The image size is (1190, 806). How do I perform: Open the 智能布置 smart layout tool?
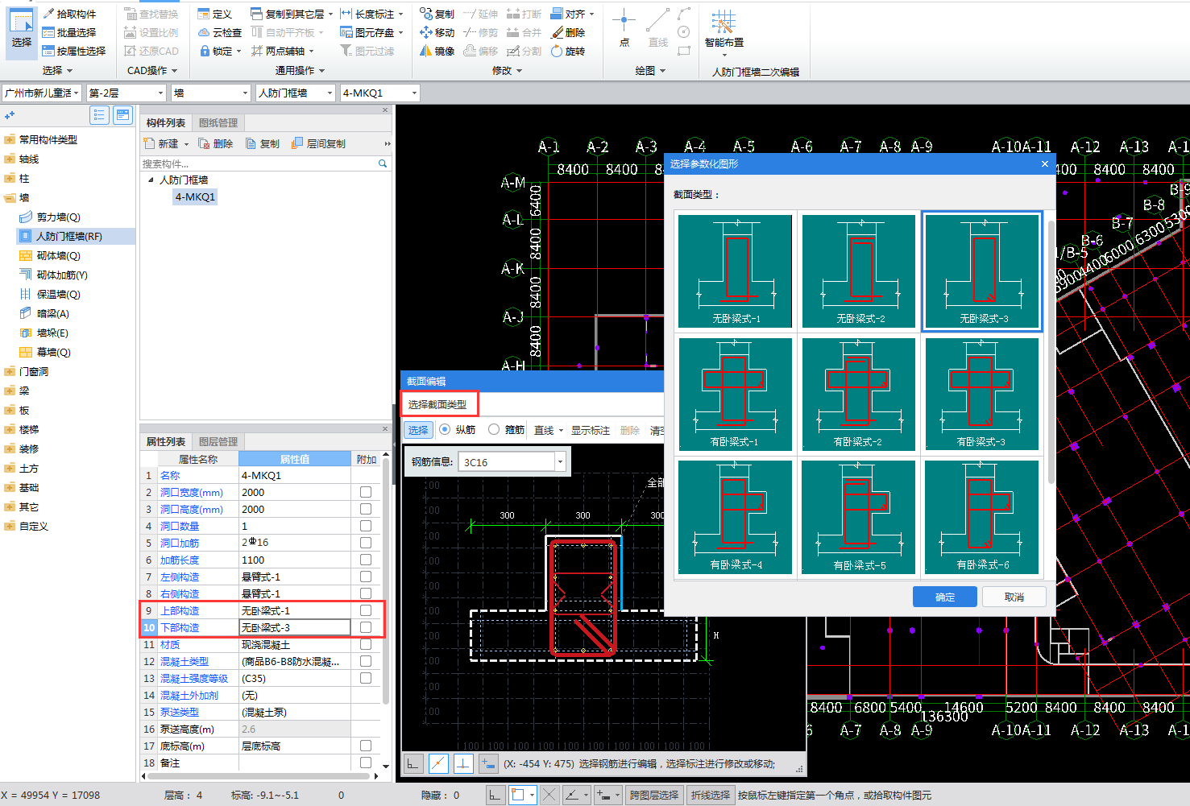[x=723, y=28]
